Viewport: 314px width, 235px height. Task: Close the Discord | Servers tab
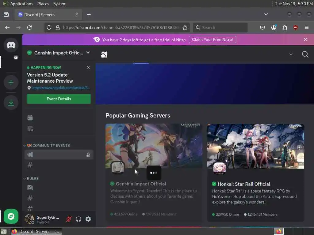click(x=77, y=15)
